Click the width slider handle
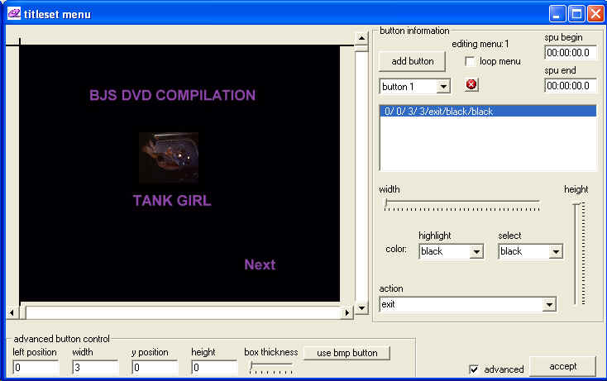Image resolution: width=607 pixels, height=381 pixels. click(x=385, y=202)
